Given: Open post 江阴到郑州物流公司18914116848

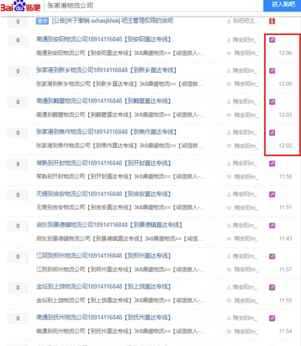Looking at the screenshot, I should point(104,256).
